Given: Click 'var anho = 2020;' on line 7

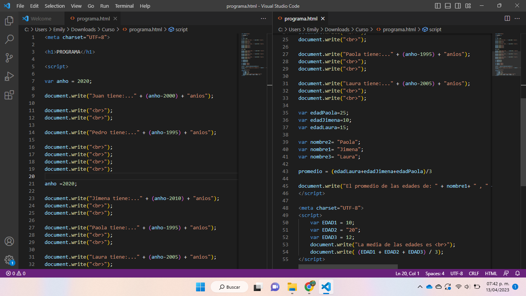Looking at the screenshot, I should point(68,81).
